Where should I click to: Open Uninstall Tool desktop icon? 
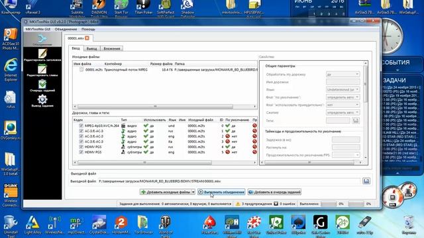11,226
